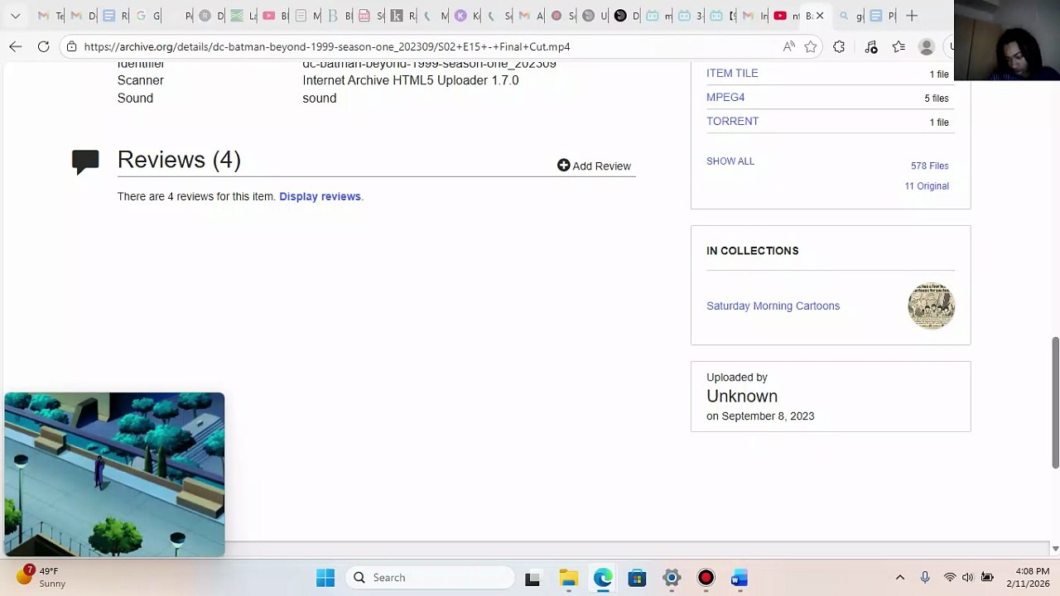Open the Favorites list toolbar icon

pos(899,47)
